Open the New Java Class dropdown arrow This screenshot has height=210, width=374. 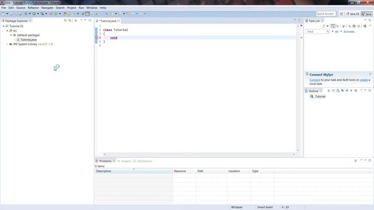click(60, 14)
